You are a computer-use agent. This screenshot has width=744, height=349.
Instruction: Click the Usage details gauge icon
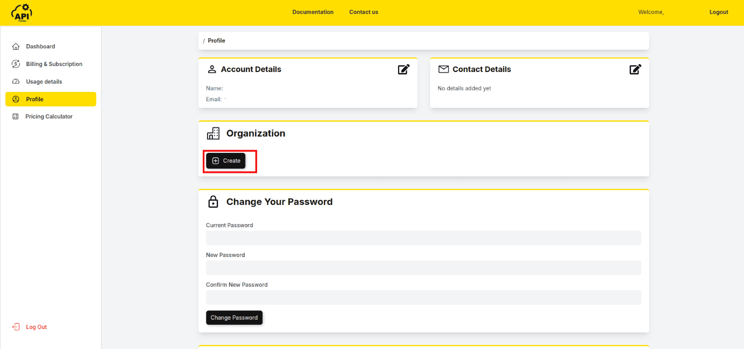[x=16, y=82]
